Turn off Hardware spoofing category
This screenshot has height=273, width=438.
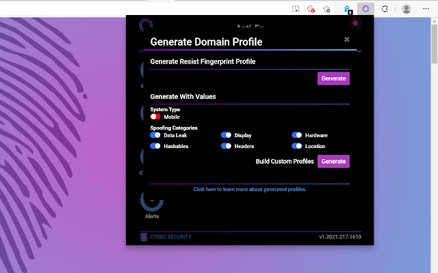coord(297,135)
